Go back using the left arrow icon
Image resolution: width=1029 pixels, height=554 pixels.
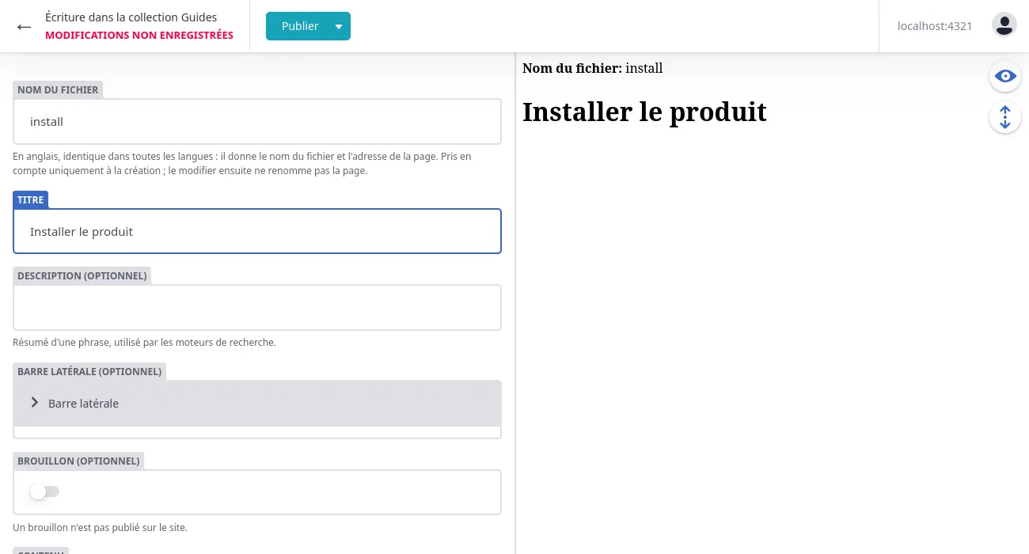24,26
